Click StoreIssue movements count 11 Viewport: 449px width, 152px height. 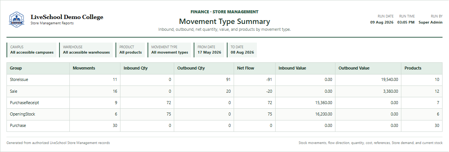pyautogui.click(x=115, y=80)
